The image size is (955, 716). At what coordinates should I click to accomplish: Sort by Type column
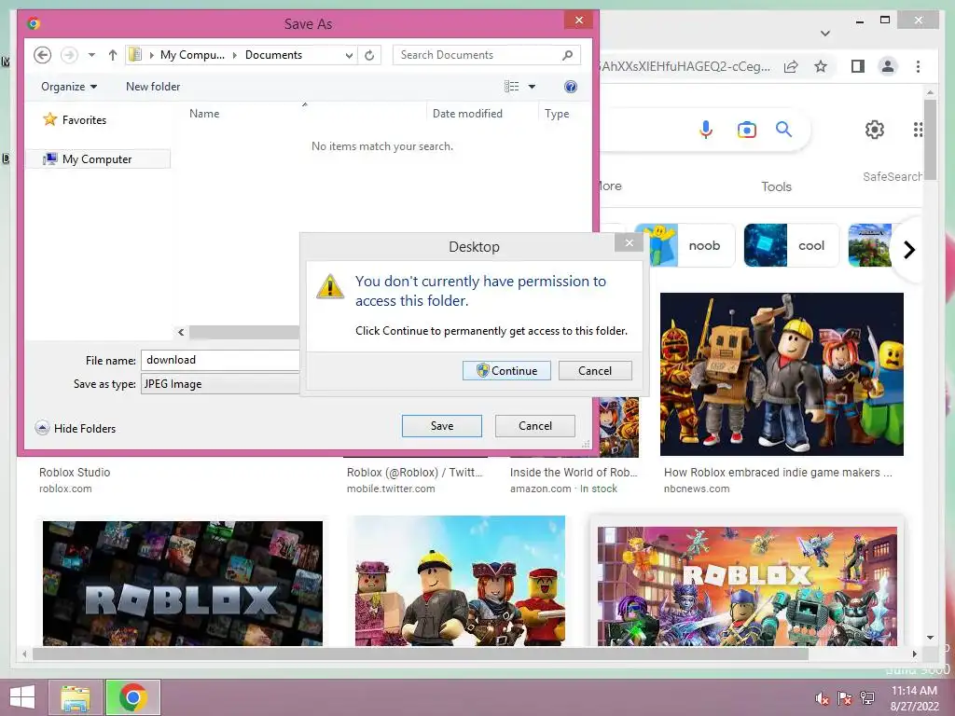(x=557, y=113)
